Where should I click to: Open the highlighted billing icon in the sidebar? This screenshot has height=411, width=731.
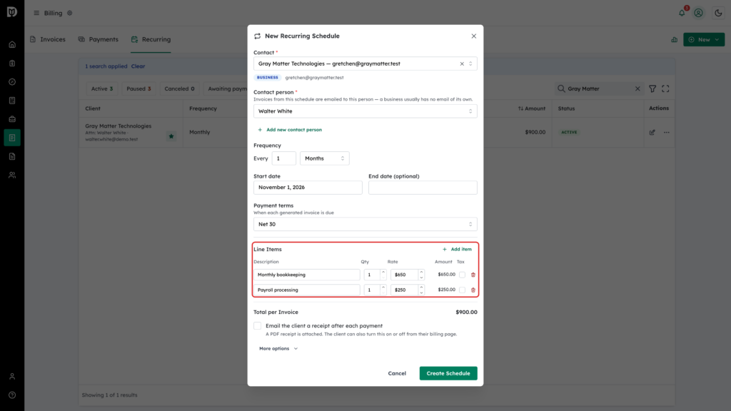[x=12, y=138]
